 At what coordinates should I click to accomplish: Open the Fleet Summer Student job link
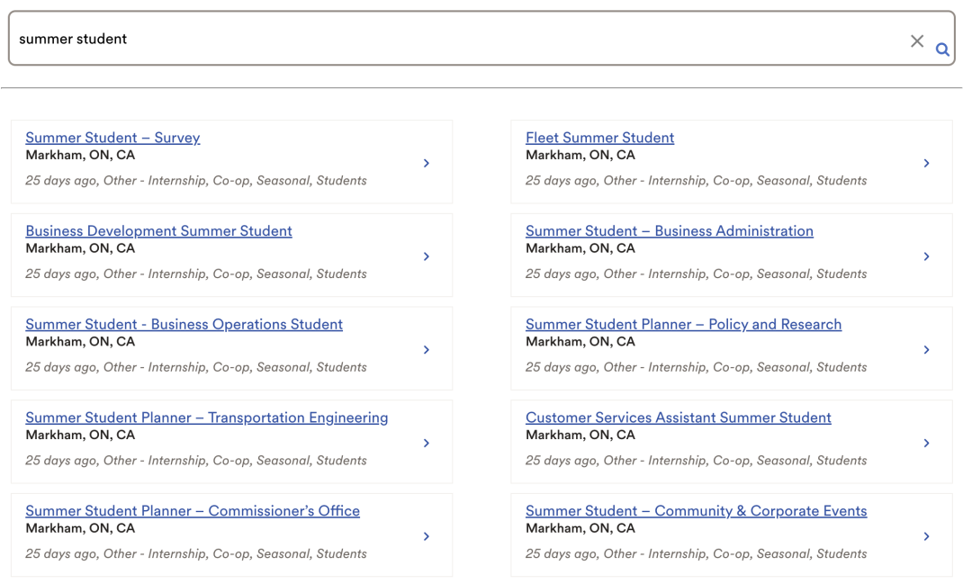tap(599, 138)
